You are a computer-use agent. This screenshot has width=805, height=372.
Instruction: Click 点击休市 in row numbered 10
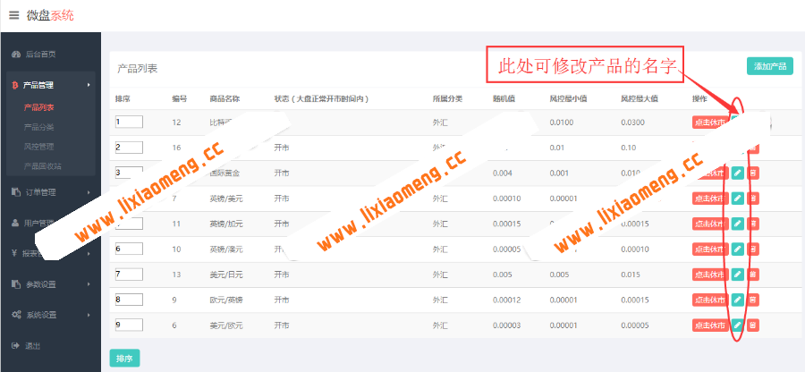(x=710, y=249)
